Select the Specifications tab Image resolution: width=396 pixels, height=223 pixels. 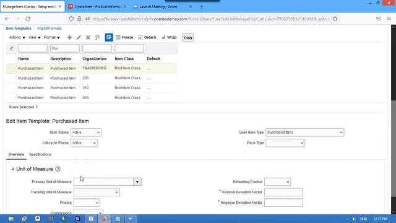tap(40, 154)
